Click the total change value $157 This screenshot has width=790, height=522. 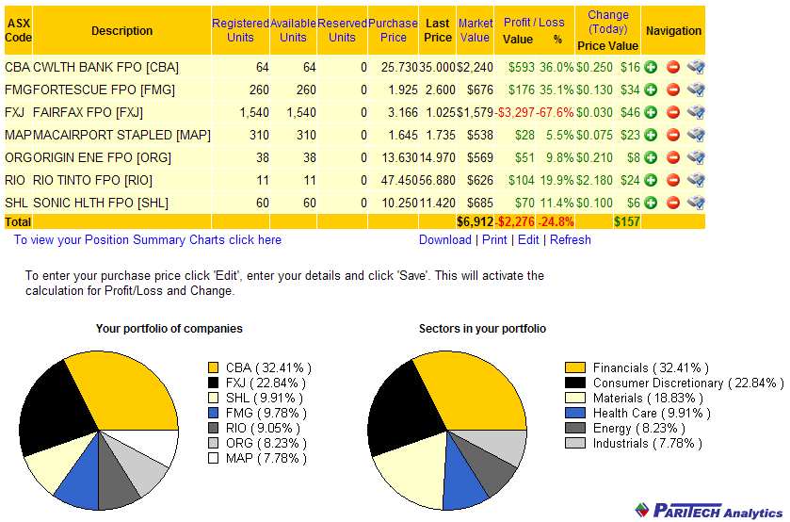(627, 221)
